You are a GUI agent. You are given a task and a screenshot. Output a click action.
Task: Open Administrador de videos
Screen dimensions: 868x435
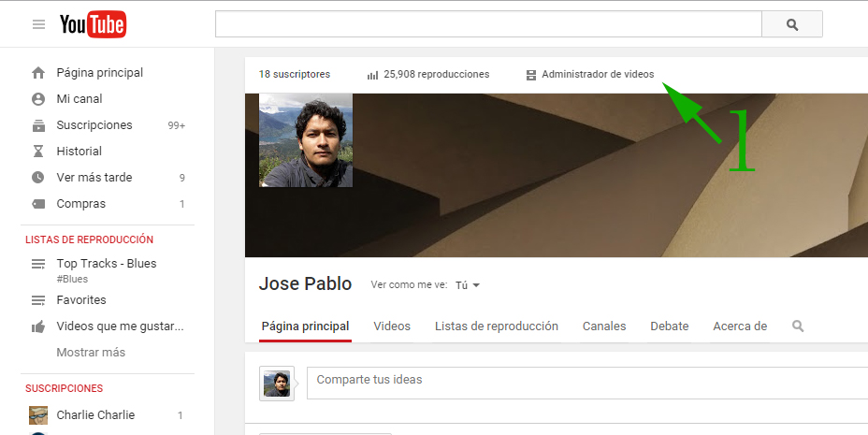(x=598, y=74)
